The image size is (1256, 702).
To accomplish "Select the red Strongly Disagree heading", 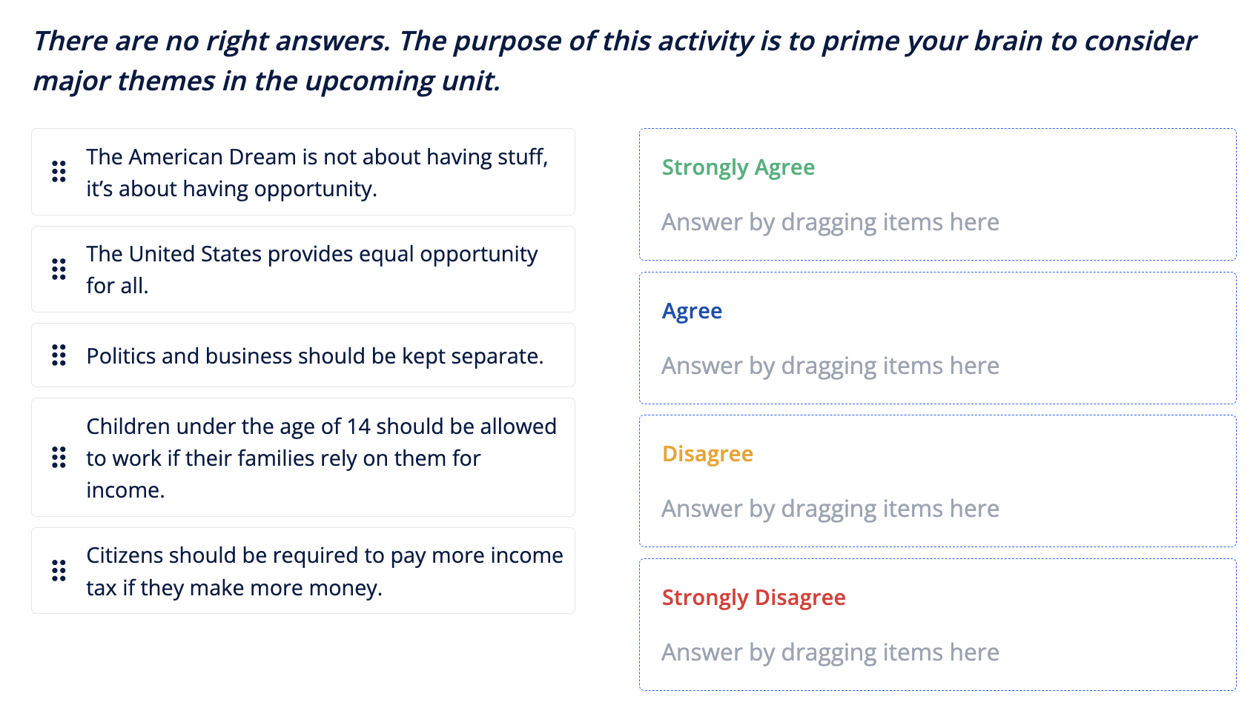I will 753,598.
